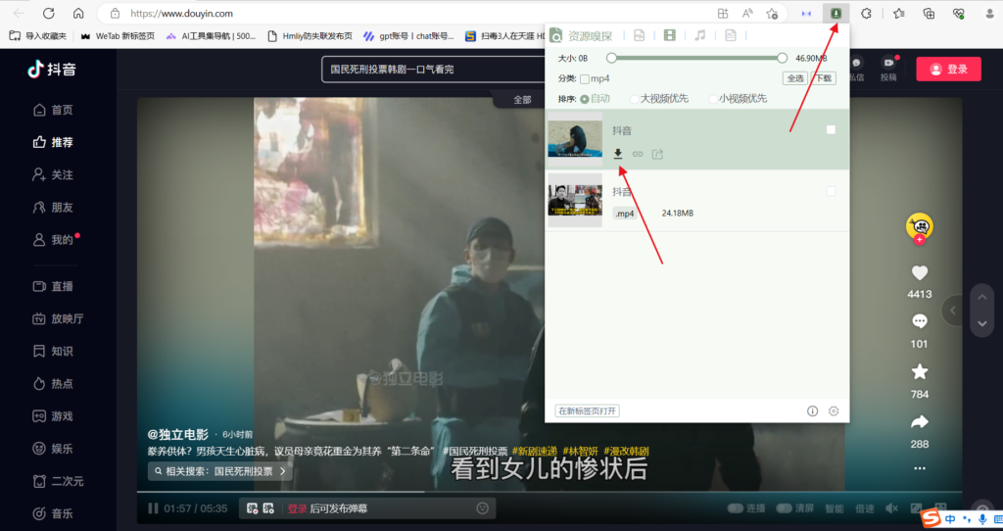
Task: Open Edge collections icon
Action: 929,14
